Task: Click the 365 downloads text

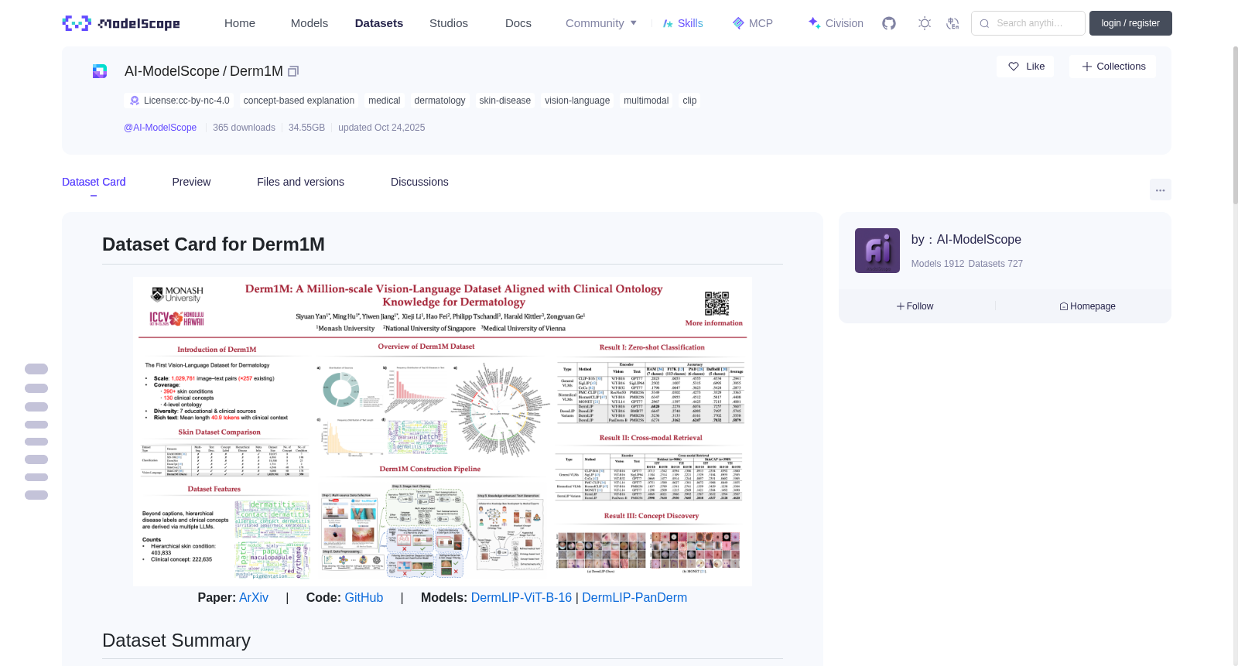Action: click(x=244, y=128)
